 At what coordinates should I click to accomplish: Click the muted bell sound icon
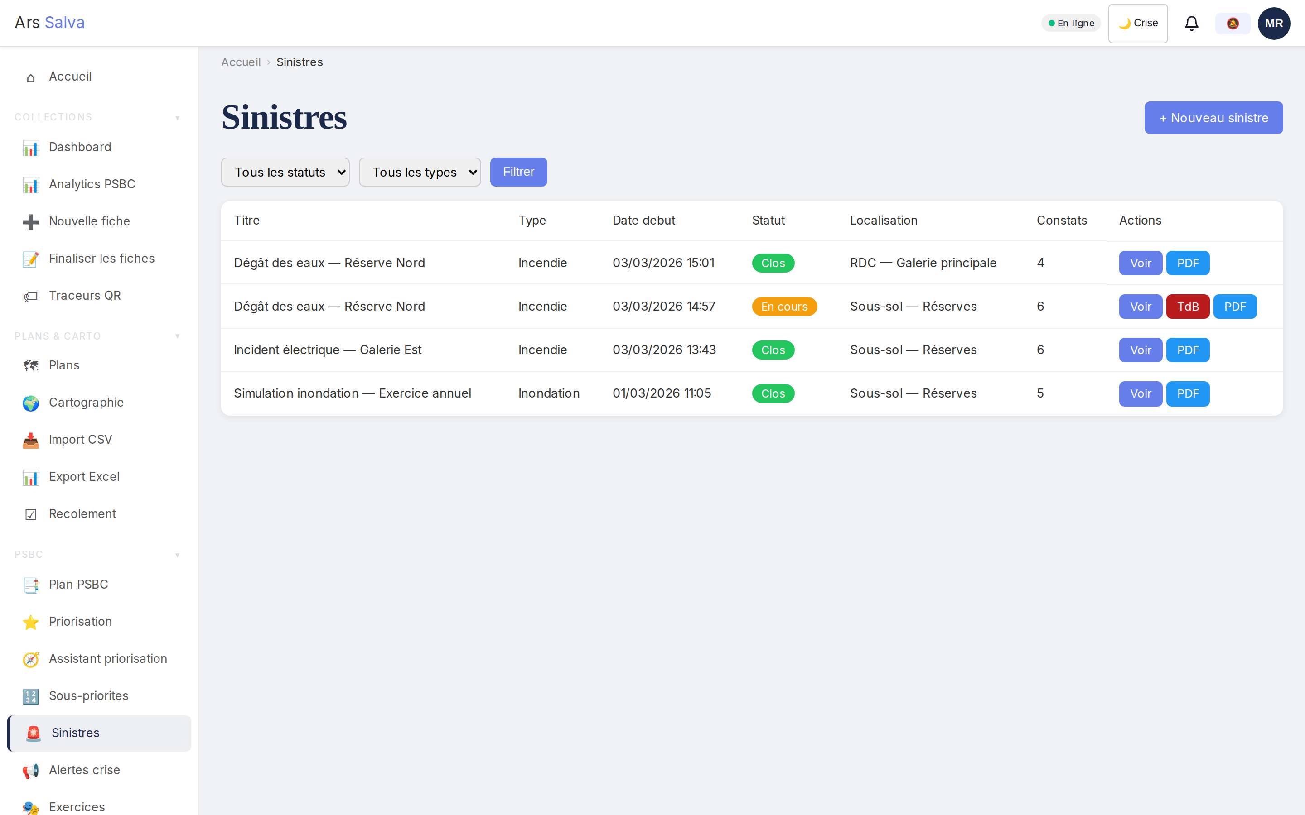pos(1232,23)
